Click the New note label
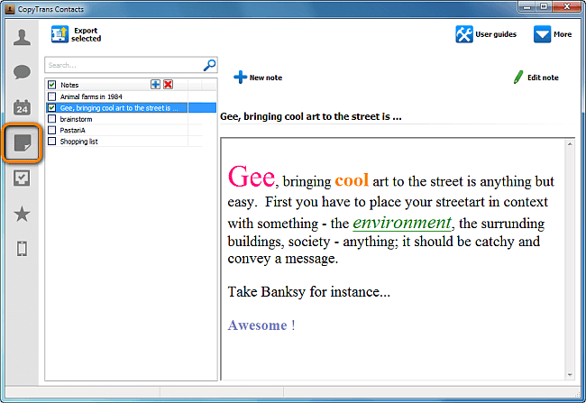This screenshot has height=403, width=586. [266, 78]
